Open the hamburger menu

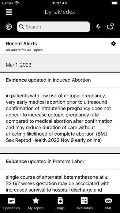pos(9,12)
